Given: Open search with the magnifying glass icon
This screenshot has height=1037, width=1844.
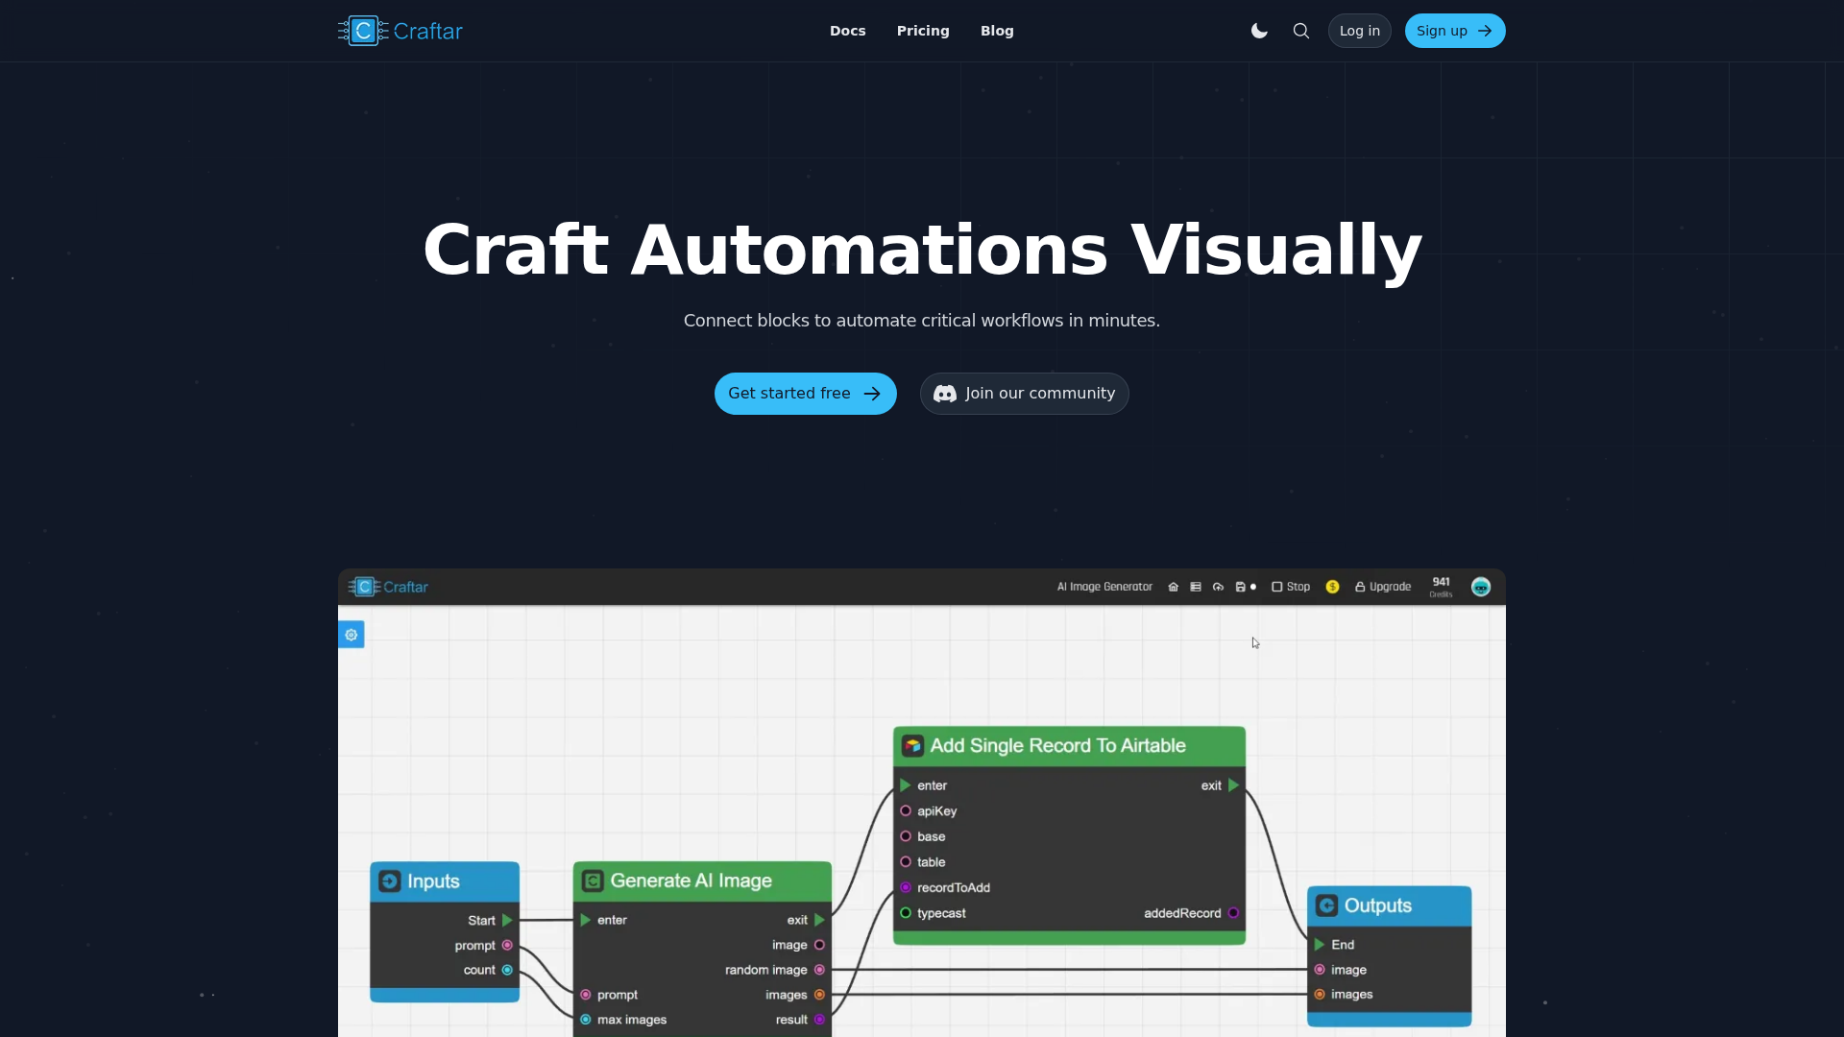Looking at the screenshot, I should 1301,30.
